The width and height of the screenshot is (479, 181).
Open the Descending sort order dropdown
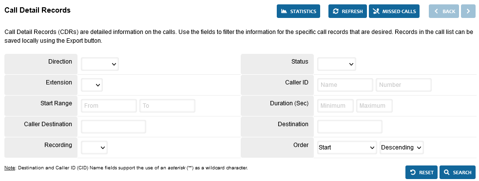tap(402, 148)
